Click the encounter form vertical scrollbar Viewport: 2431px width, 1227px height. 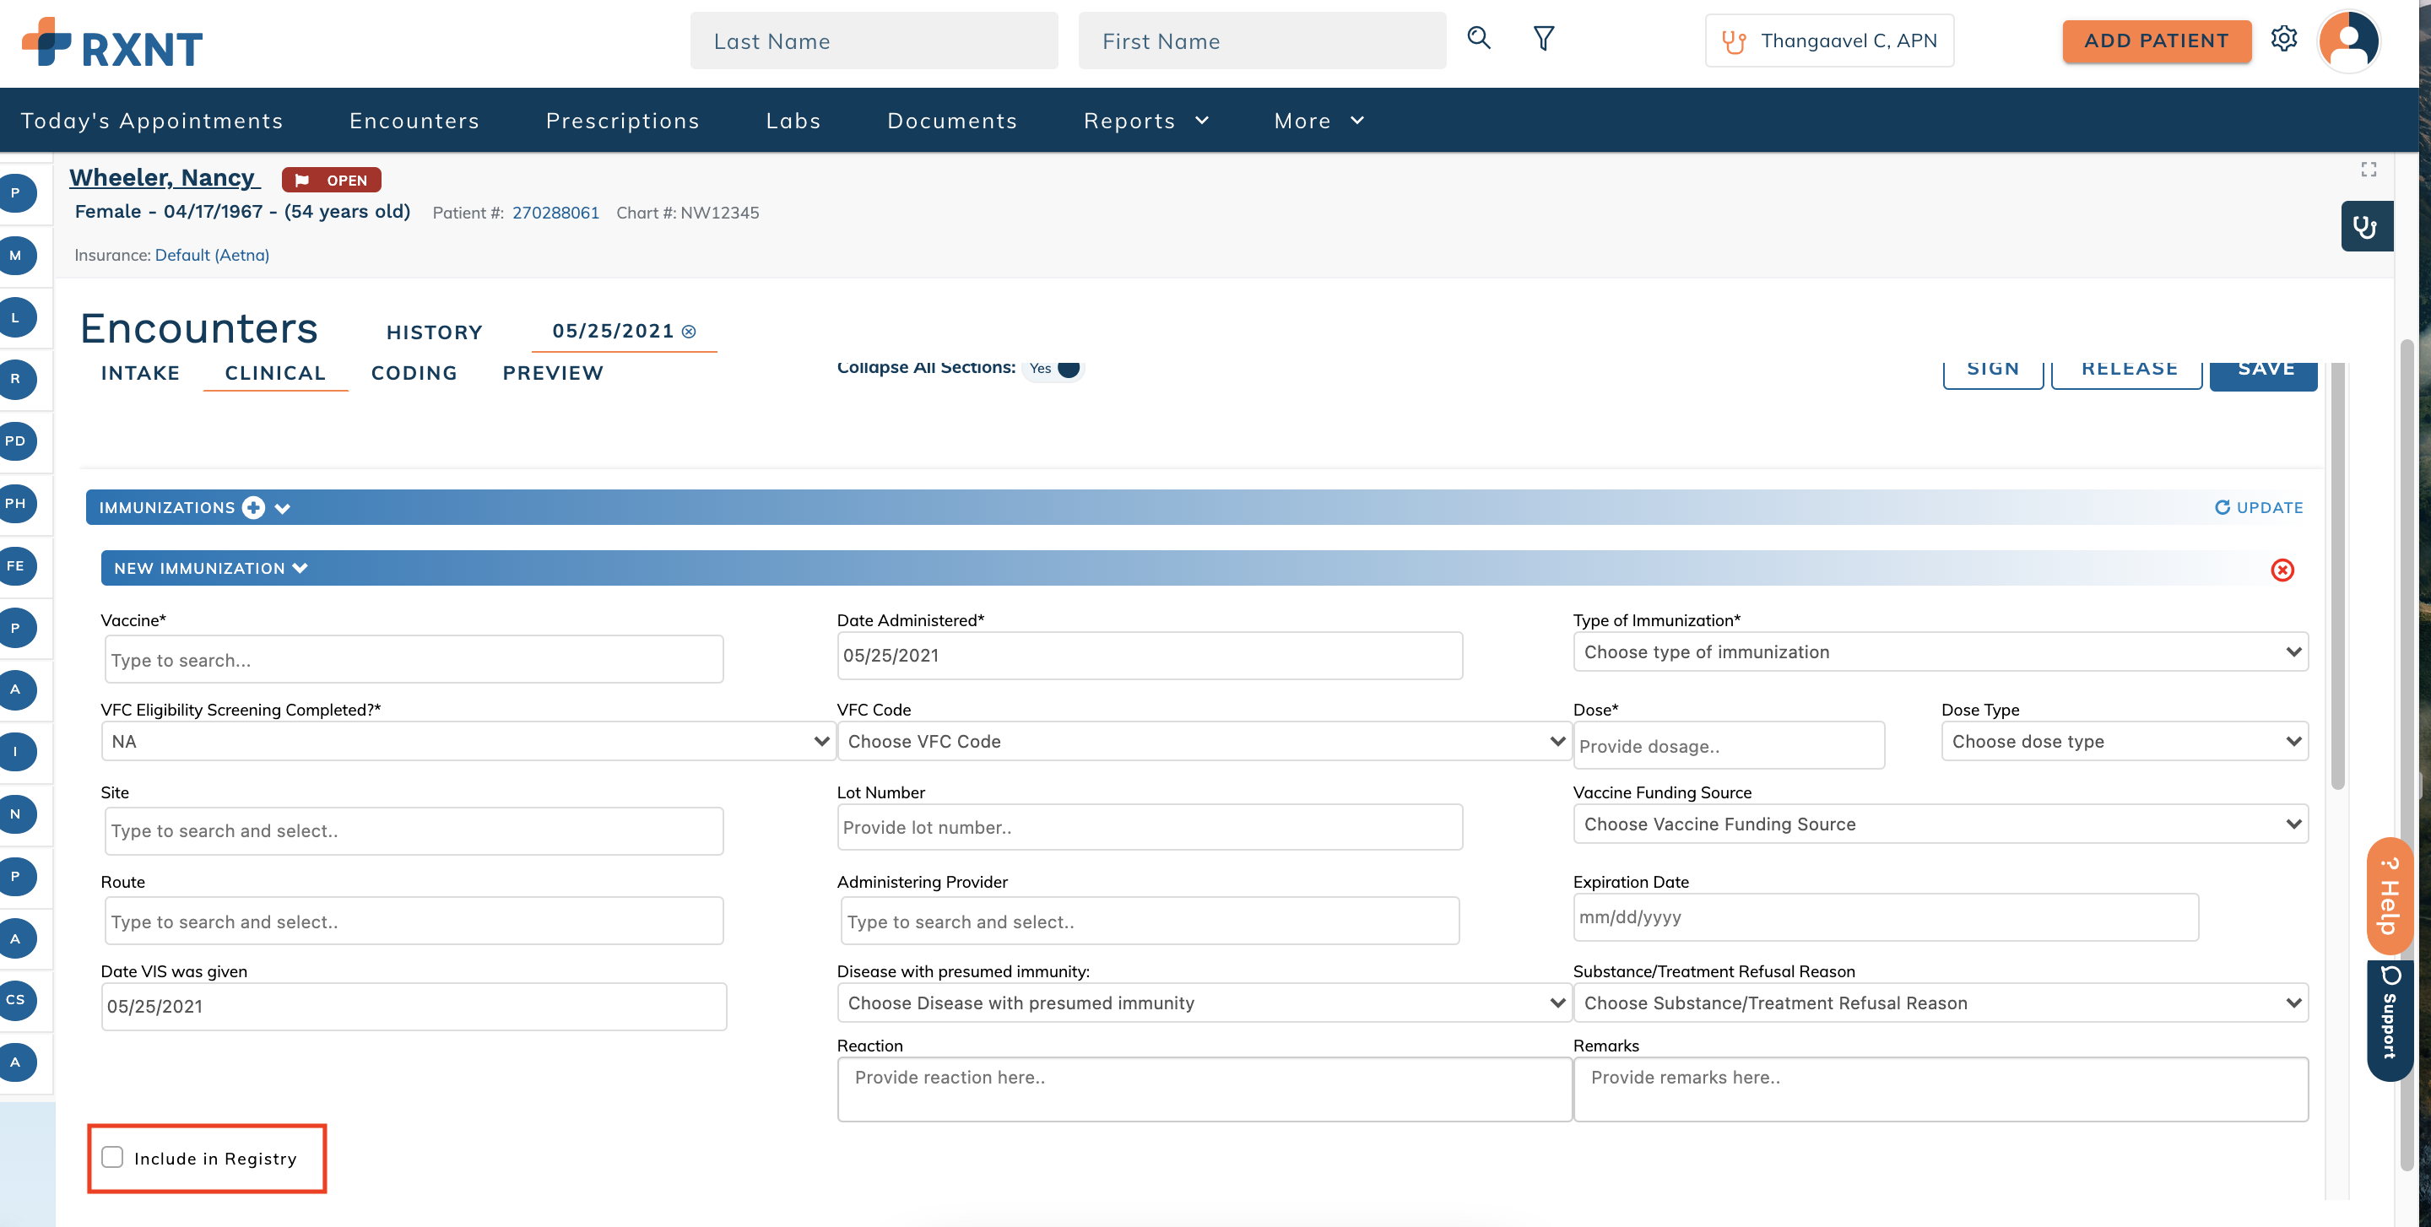coord(2336,576)
